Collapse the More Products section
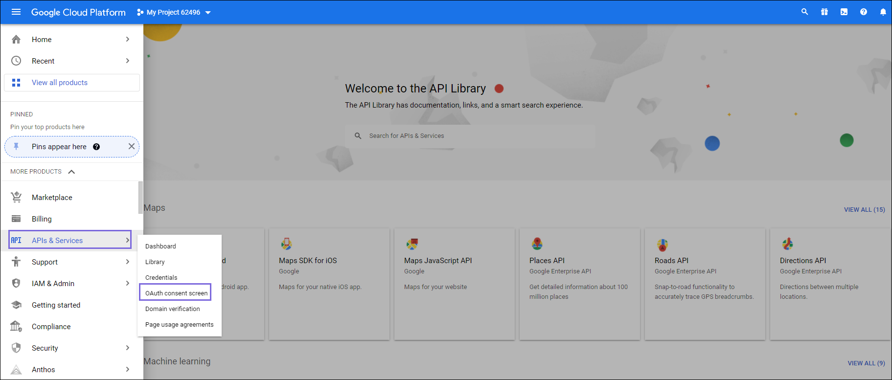The image size is (892, 380). click(x=71, y=172)
